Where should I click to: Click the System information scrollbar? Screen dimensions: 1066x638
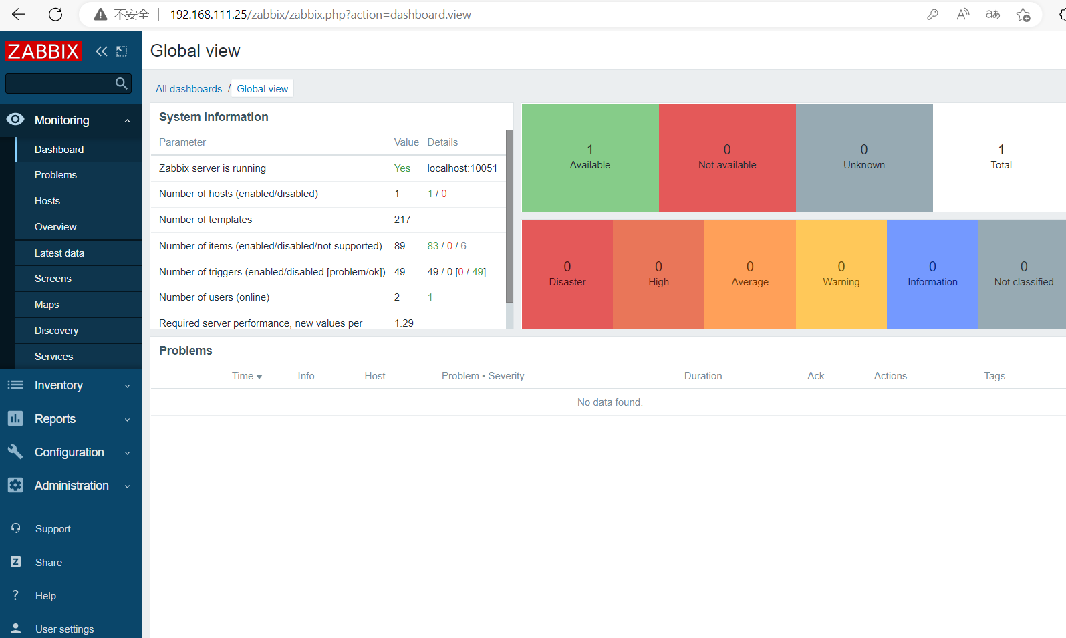[x=509, y=217]
